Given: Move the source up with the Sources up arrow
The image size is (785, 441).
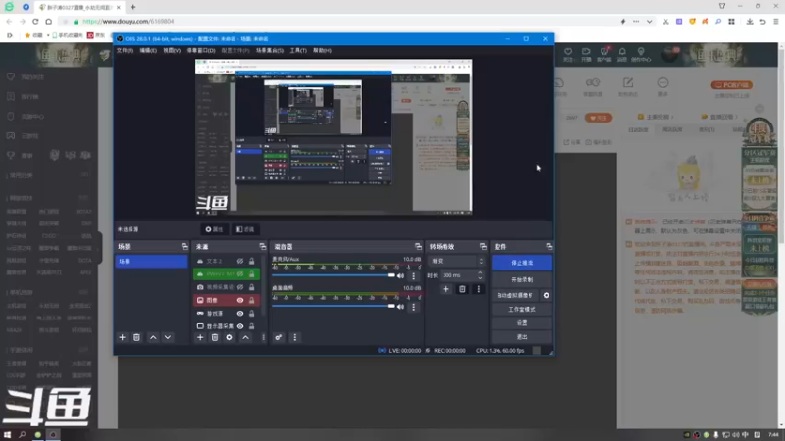Looking at the screenshot, I should pyautogui.click(x=246, y=337).
